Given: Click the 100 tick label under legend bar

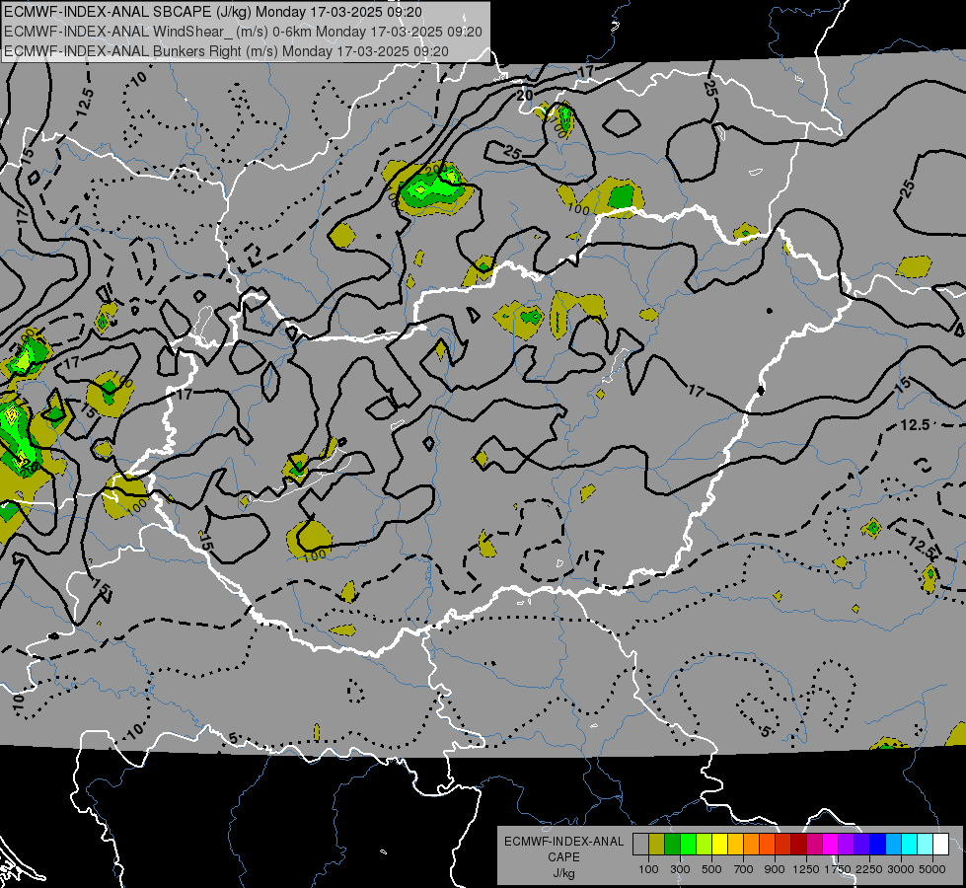Looking at the screenshot, I should 648,869.
